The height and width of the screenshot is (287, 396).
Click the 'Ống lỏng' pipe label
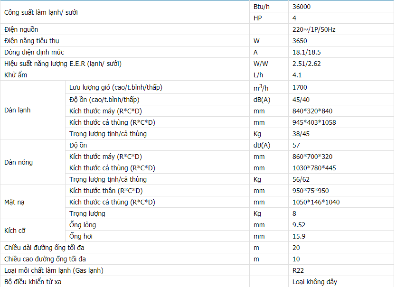(83, 225)
